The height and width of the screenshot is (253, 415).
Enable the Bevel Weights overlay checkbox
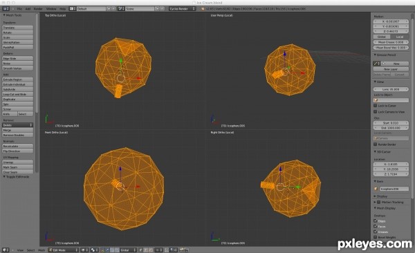pyautogui.click(x=376, y=237)
